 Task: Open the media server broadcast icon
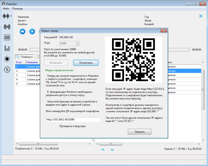[7, 27]
